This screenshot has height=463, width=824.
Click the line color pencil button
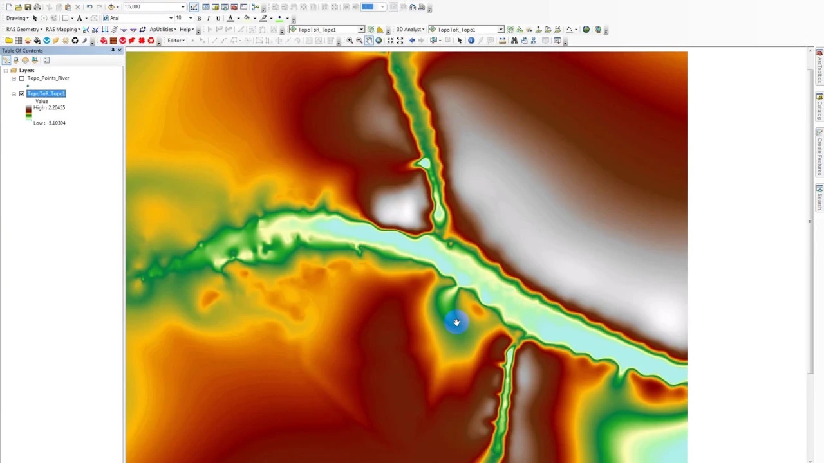(263, 18)
